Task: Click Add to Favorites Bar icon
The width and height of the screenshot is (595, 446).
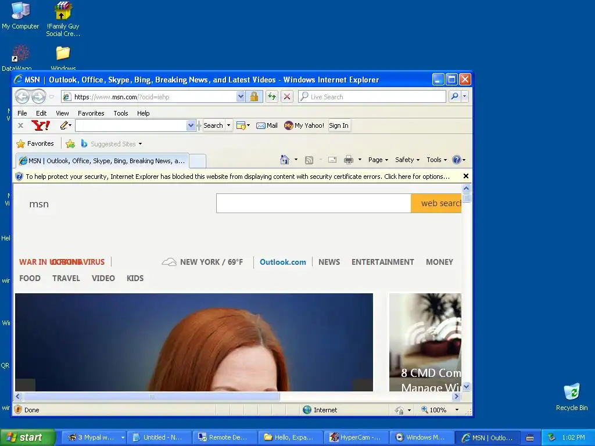Action: click(x=70, y=144)
